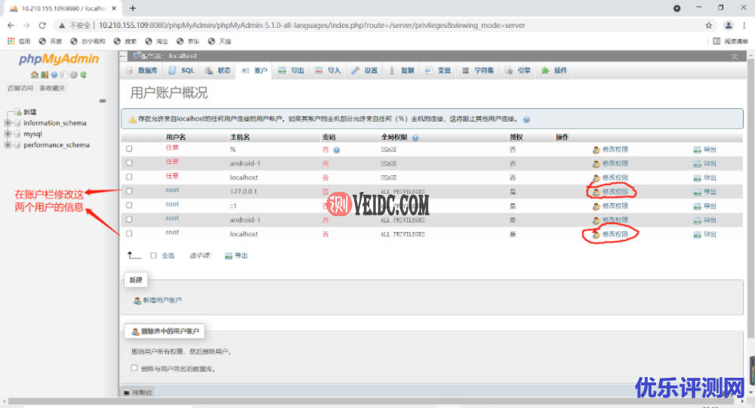Open 百度 bookmark in bookmarks bar
Screen dimensions: 755x408
tap(51, 42)
